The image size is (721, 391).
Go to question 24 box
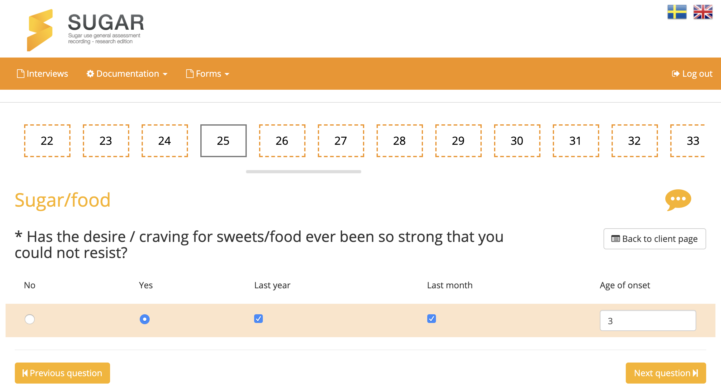pos(164,141)
